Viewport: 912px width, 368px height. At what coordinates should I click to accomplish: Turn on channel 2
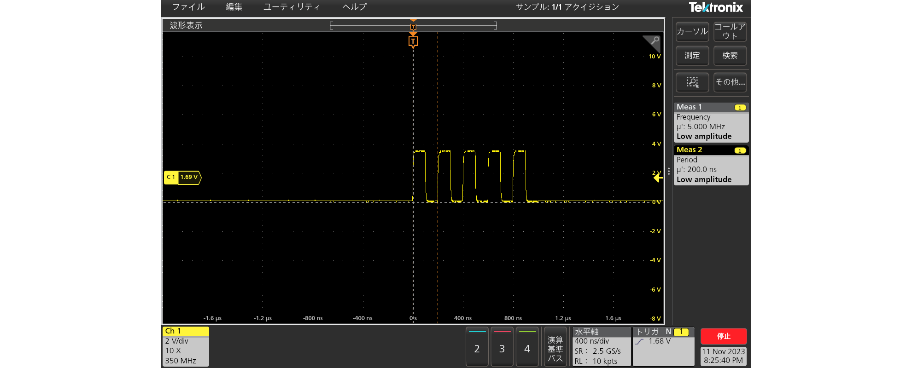click(477, 348)
